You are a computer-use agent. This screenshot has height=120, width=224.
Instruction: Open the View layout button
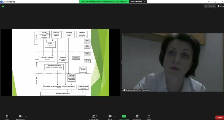[221, 6]
